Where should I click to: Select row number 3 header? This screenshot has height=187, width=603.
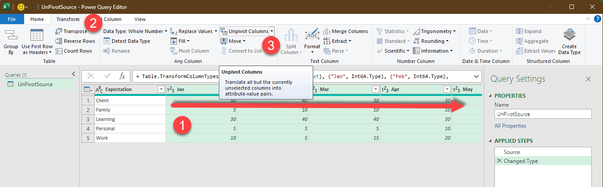coord(88,119)
